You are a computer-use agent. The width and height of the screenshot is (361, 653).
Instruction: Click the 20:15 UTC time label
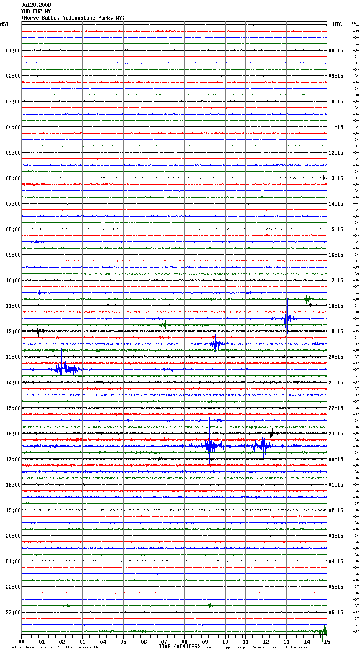point(336,357)
